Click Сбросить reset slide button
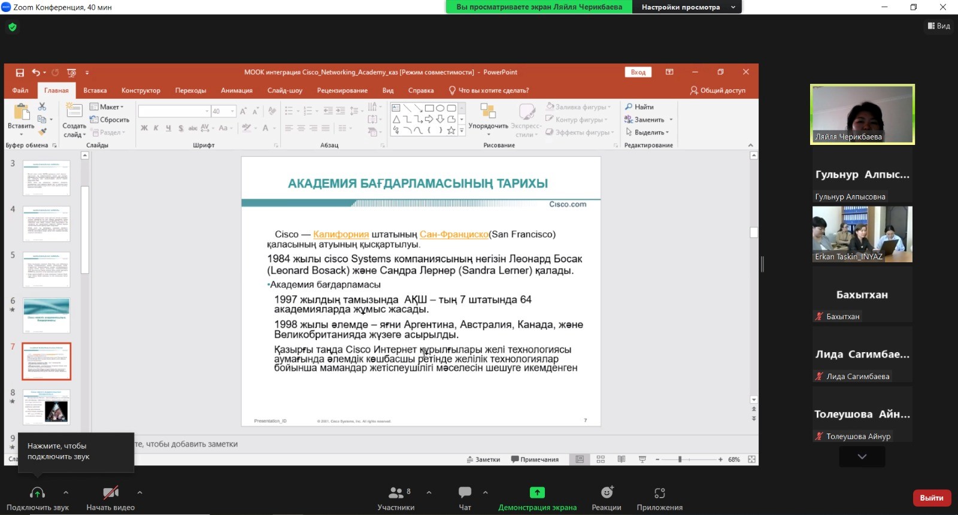Screen dimensions: 958x515 coord(110,120)
